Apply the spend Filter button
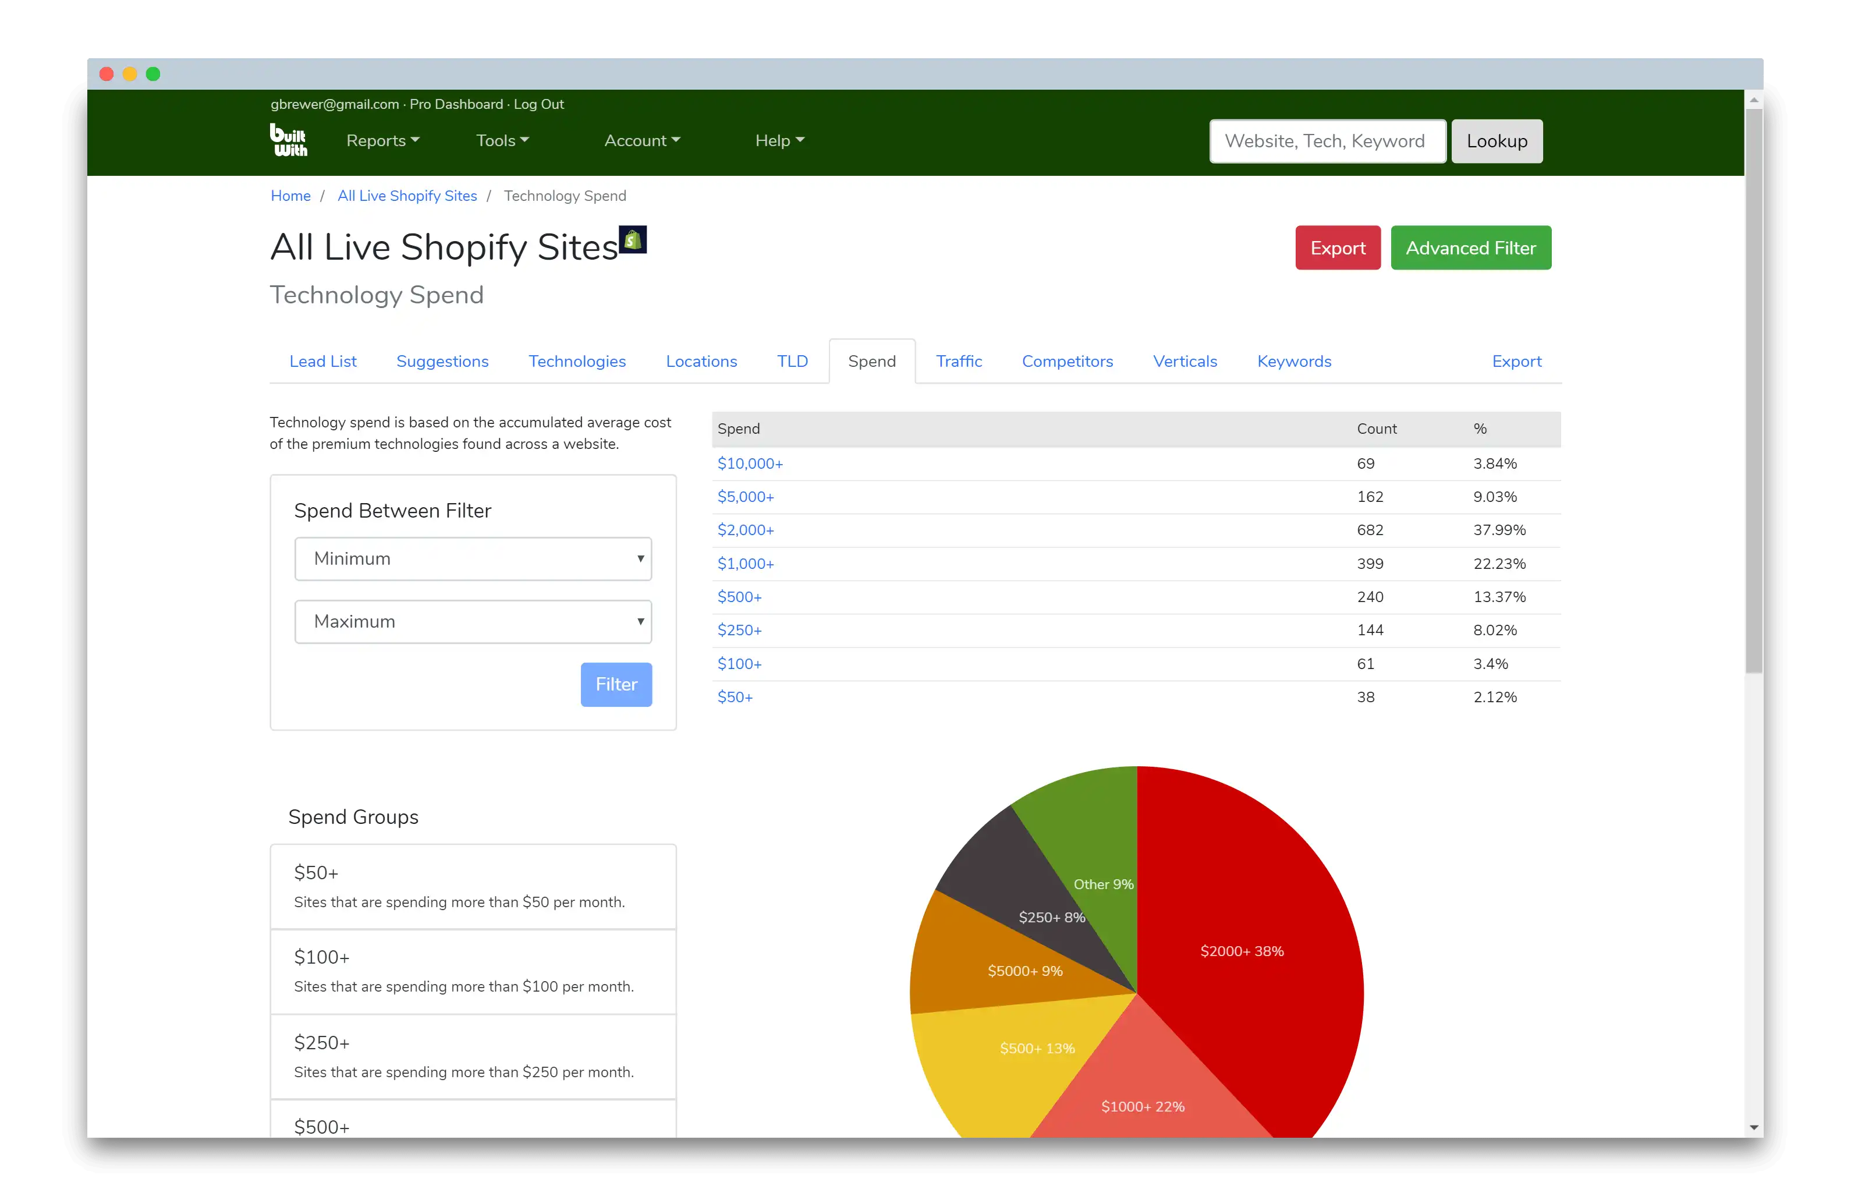Screen dimensions: 1851x1196 tap(616, 684)
